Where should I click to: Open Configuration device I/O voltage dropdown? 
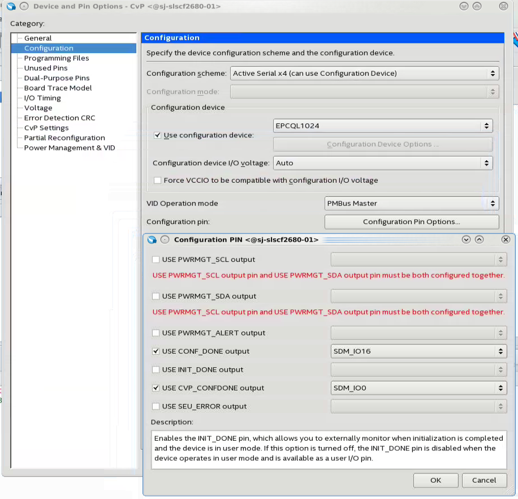point(383,163)
